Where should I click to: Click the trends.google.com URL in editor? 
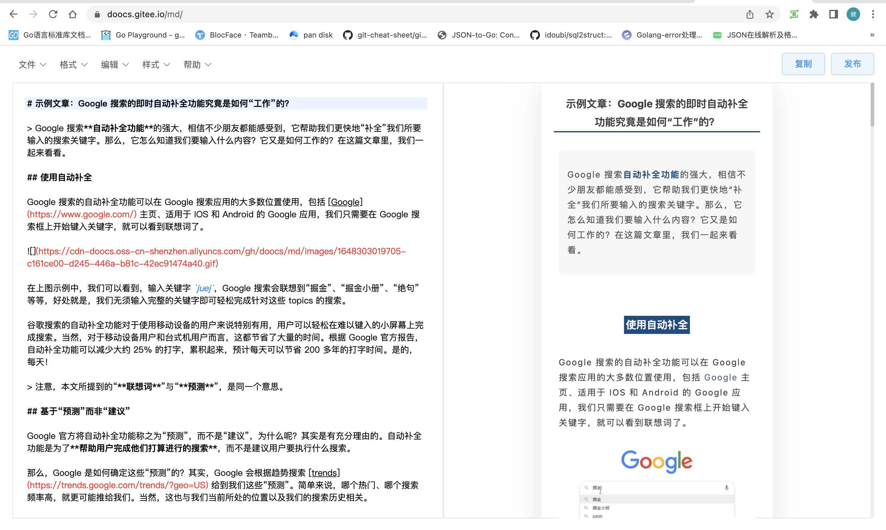click(118, 485)
